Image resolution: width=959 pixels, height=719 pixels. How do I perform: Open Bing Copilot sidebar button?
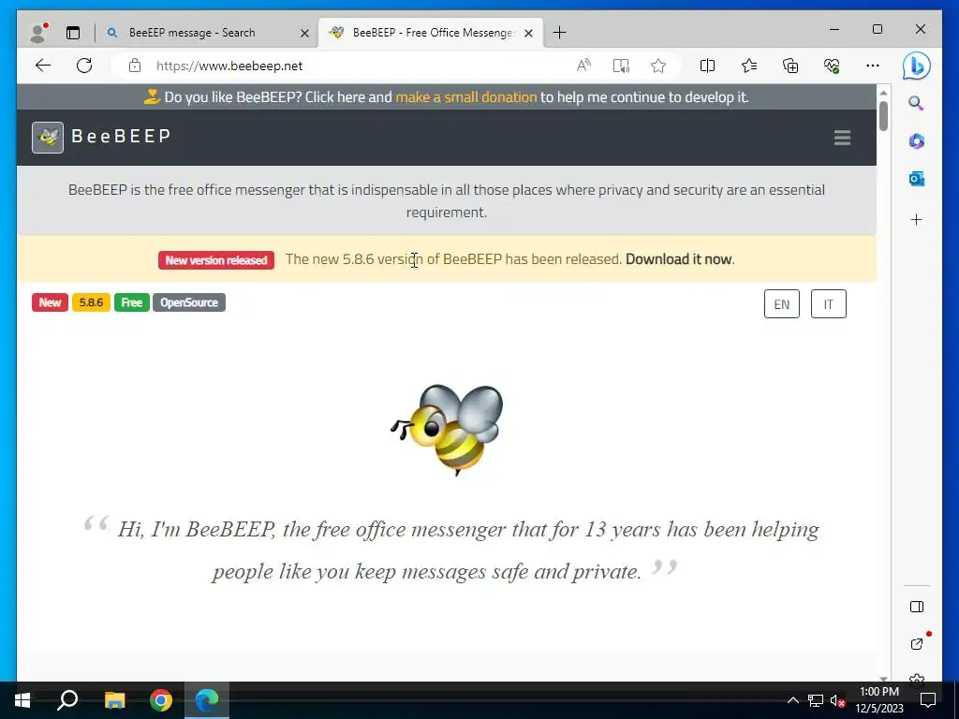(x=916, y=66)
